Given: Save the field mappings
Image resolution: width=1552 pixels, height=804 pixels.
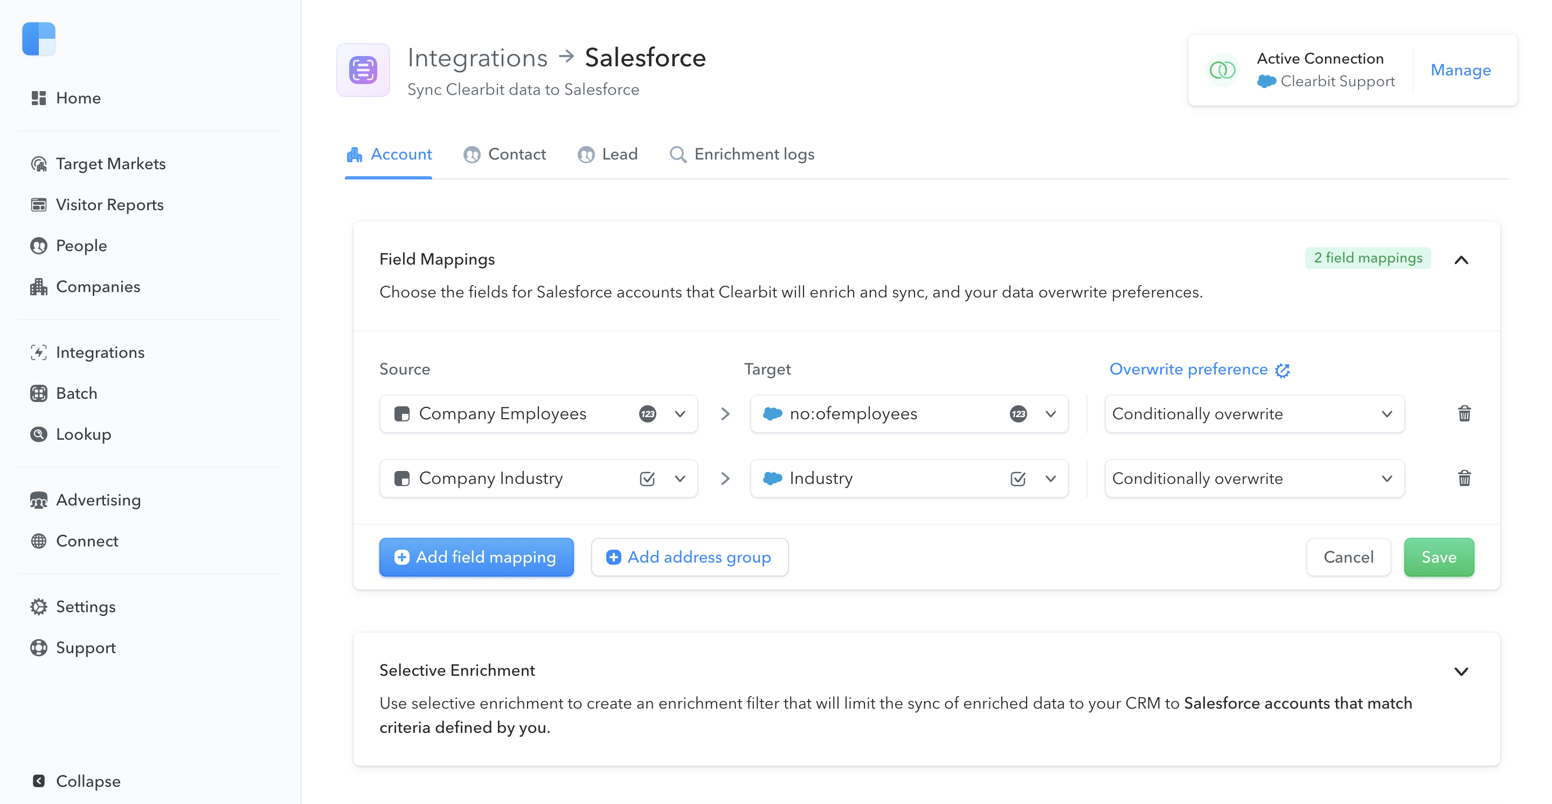Looking at the screenshot, I should point(1439,557).
